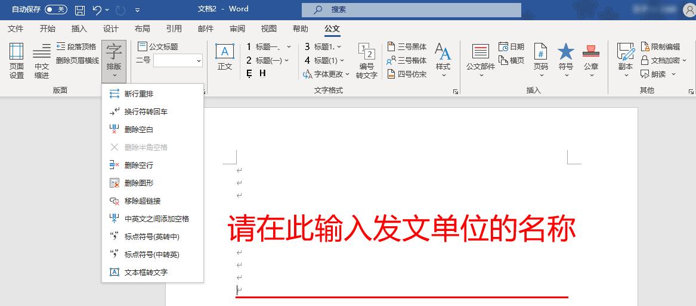Select 删除空行 menu item
Image resolution: width=696 pixels, height=306 pixels.
(153, 165)
